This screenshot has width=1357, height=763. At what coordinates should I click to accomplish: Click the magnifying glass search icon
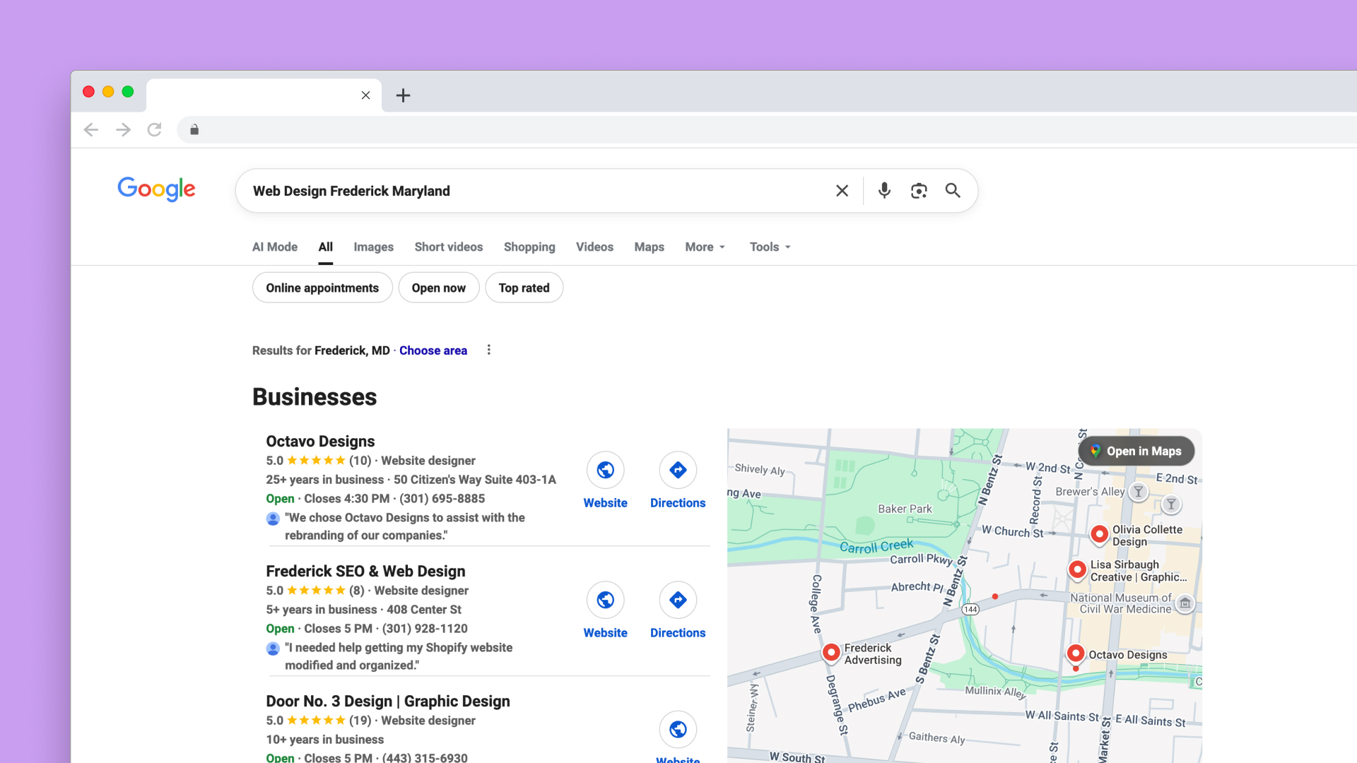953,191
